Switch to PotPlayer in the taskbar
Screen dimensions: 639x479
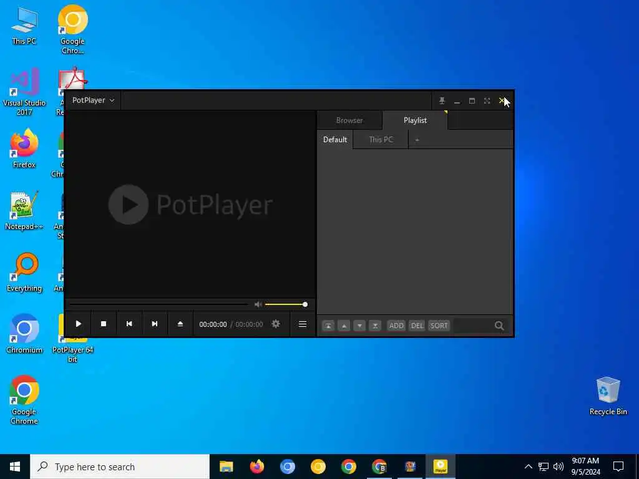point(440,467)
